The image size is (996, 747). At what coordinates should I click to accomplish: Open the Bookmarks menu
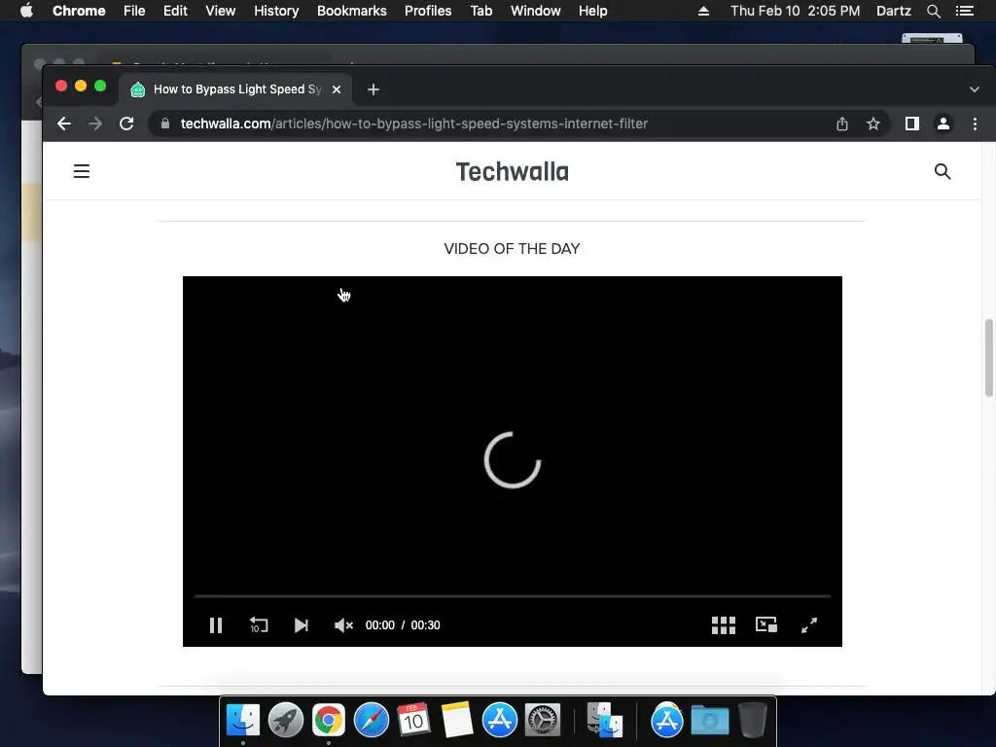coord(352,11)
